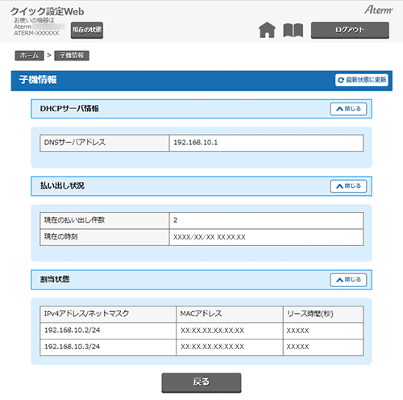Click the DHCPサーバ情報 section title
This screenshot has width=403, height=400.
coord(69,109)
